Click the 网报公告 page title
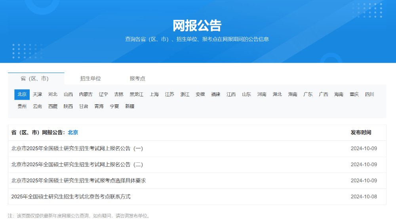 click(197, 25)
